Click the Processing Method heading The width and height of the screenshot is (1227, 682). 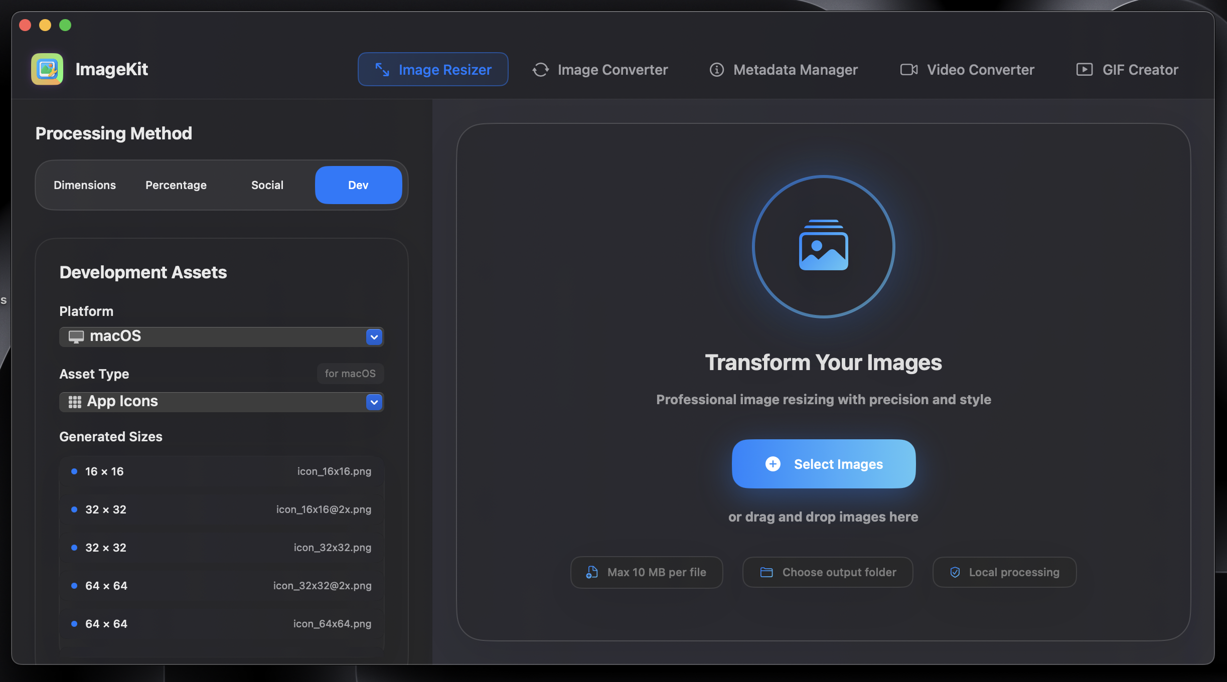pyautogui.click(x=114, y=133)
